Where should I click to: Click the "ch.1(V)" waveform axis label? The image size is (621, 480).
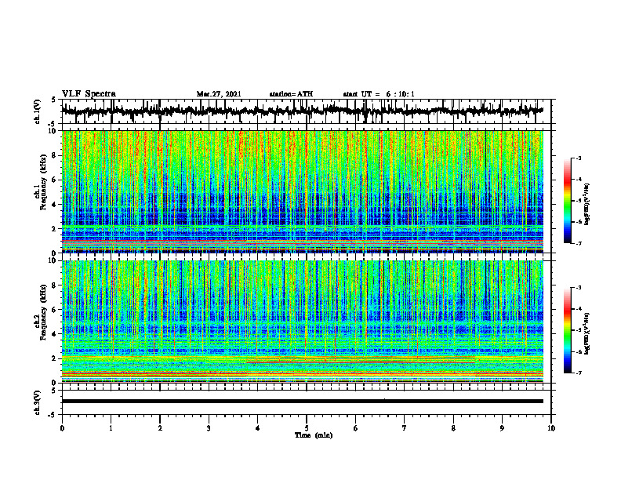[x=37, y=111]
